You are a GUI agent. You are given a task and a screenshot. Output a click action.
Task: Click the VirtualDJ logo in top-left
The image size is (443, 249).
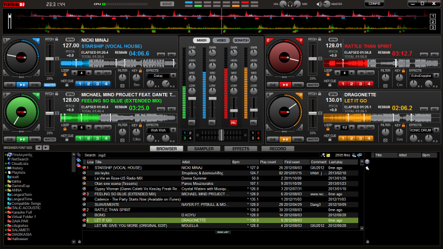[x=14, y=4]
